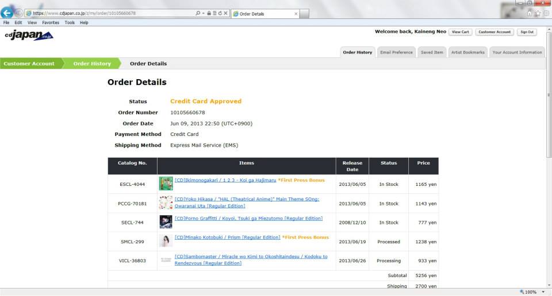The image size is (552, 296).
Task: Open the Edit menu
Action: tap(18, 22)
